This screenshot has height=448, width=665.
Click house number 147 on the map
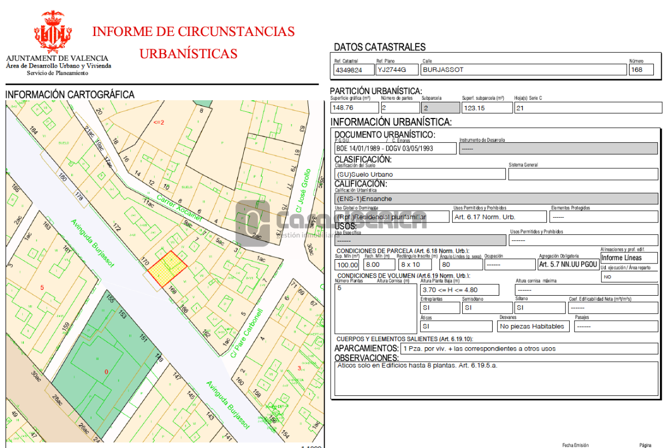[177, 377]
